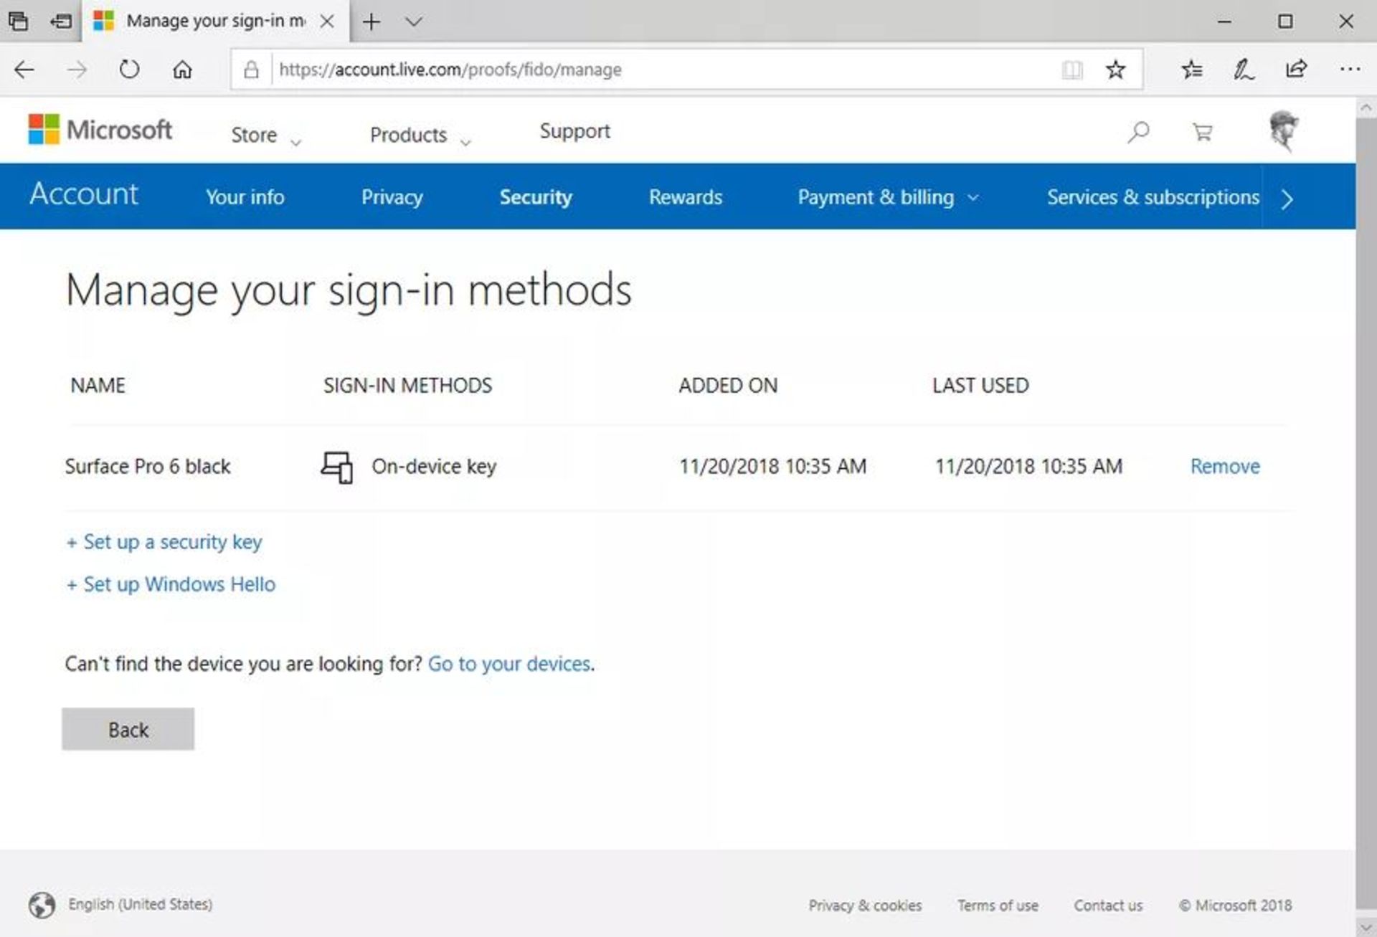Screen dimensions: 1377x937
Task: Click the Security tab
Action: (x=536, y=196)
